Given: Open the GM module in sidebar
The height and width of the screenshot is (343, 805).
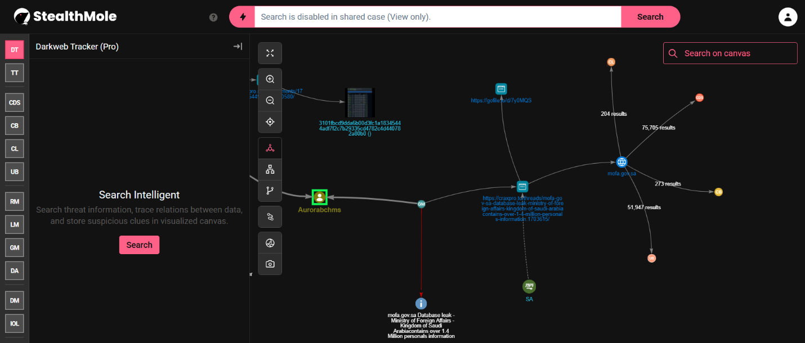Looking at the screenshot, I should click(x=15, y=247).
